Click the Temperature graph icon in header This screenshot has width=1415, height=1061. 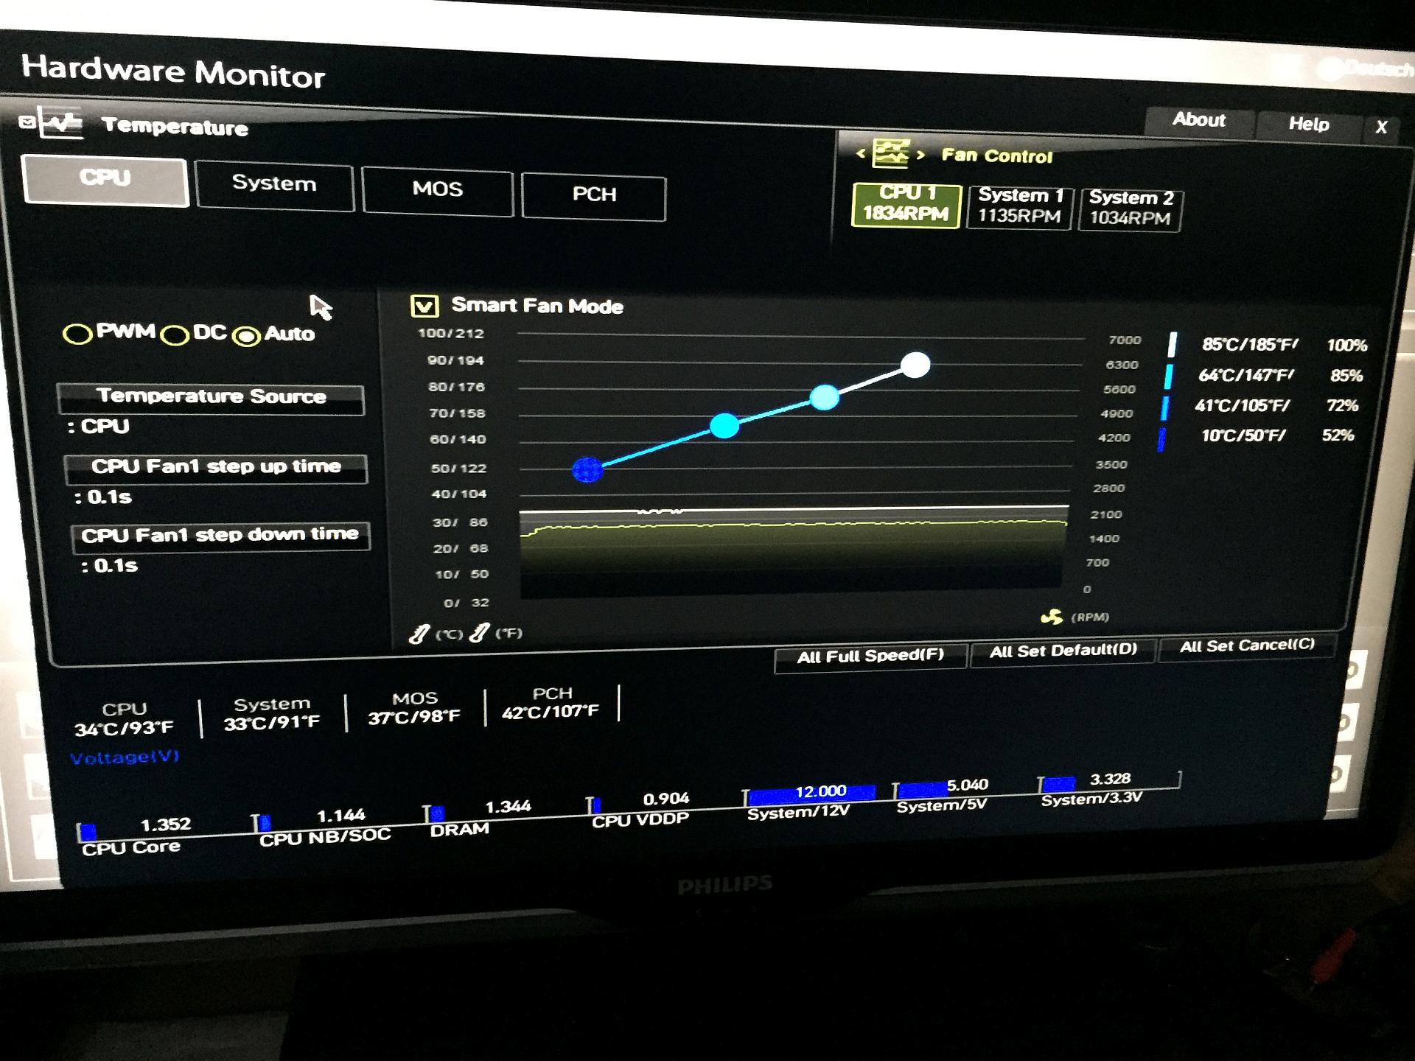(x=61, y=123)
